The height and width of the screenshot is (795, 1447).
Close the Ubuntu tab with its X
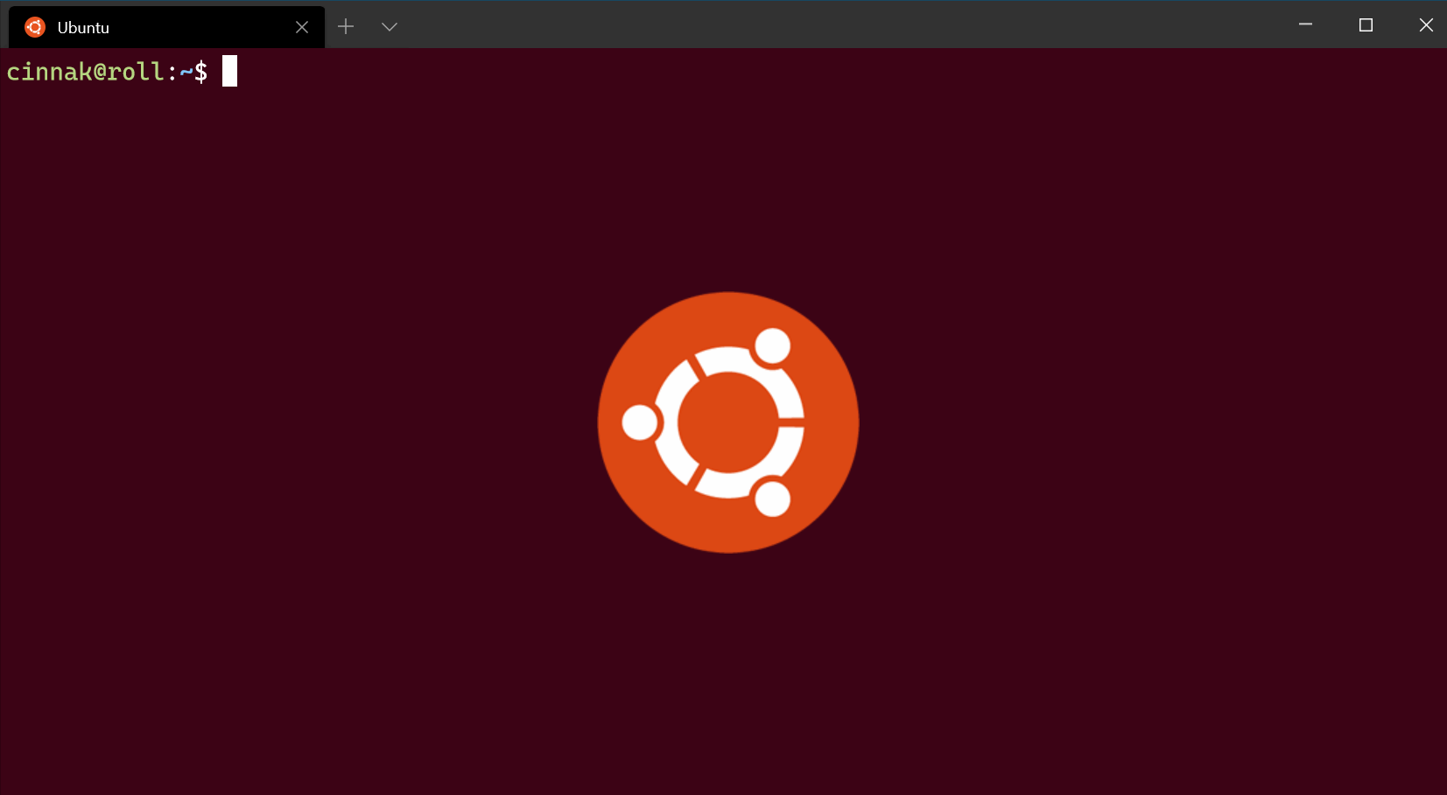[x=301, y=26]
